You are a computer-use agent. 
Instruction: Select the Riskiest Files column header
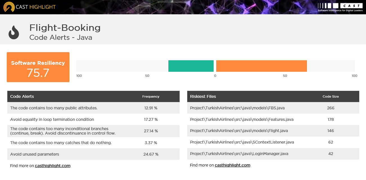pyautogui.click(x=203, y=96)
